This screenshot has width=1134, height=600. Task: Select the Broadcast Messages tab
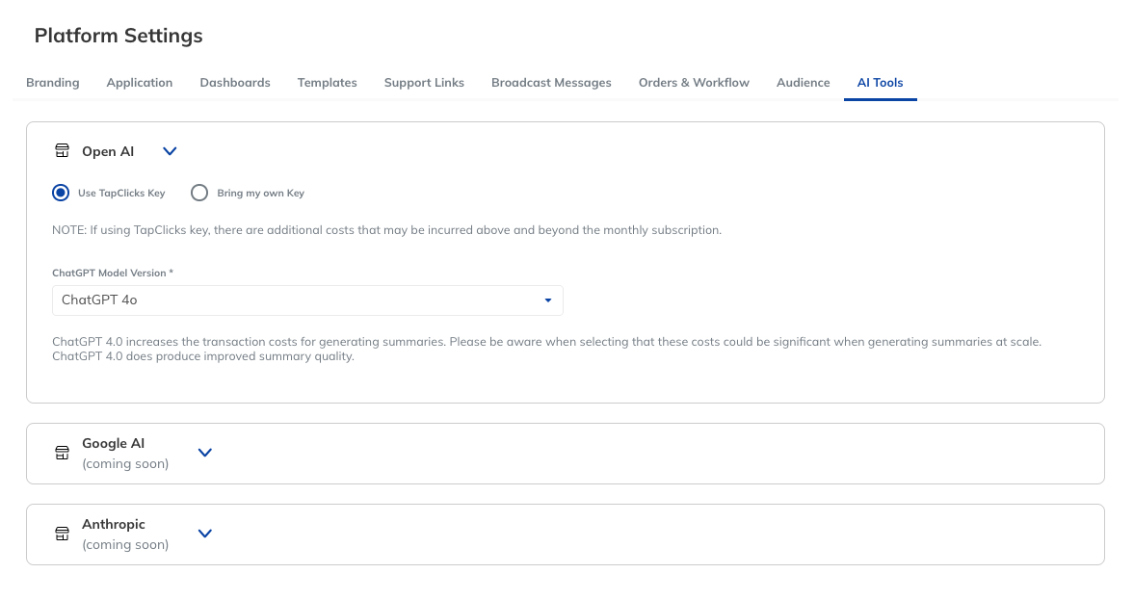pos(551,83)
